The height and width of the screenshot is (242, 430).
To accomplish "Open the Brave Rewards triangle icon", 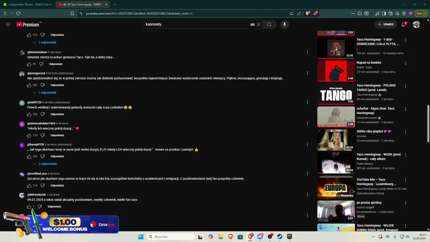I will [x=315, y=13].
